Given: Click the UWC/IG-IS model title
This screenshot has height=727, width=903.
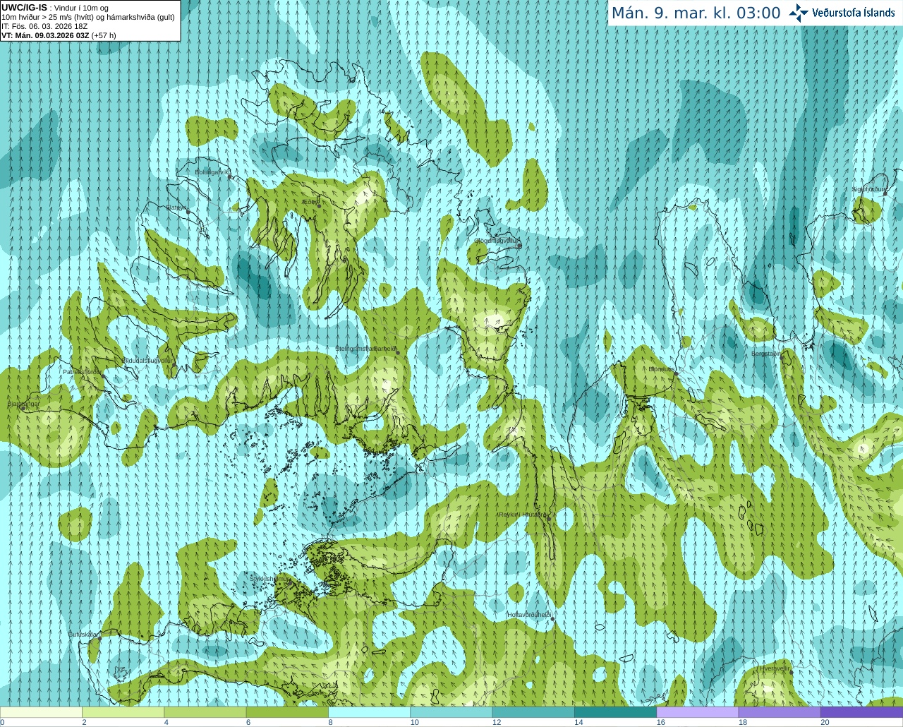Looking at the screenshot, I should (25, 7).
